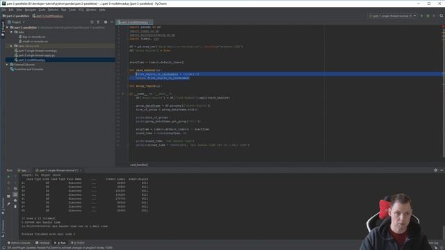The image size is (445, 250).
Task: Expand External Libraries node
Action: 7,65
